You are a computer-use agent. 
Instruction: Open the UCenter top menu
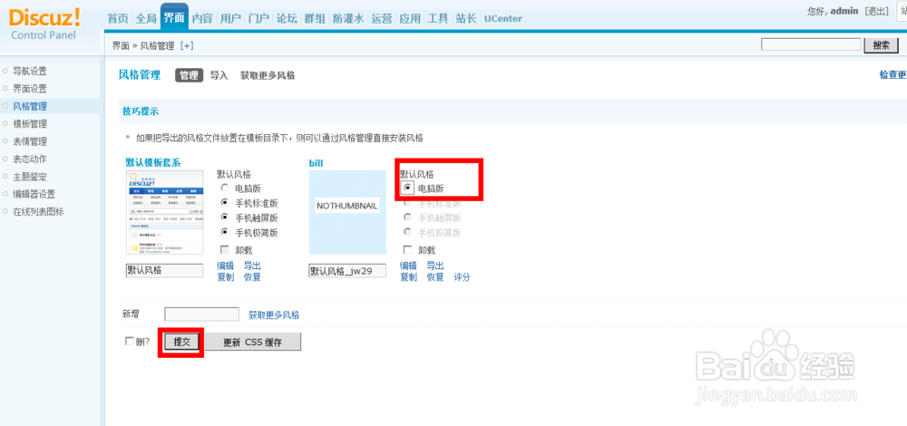pos(503,18)
